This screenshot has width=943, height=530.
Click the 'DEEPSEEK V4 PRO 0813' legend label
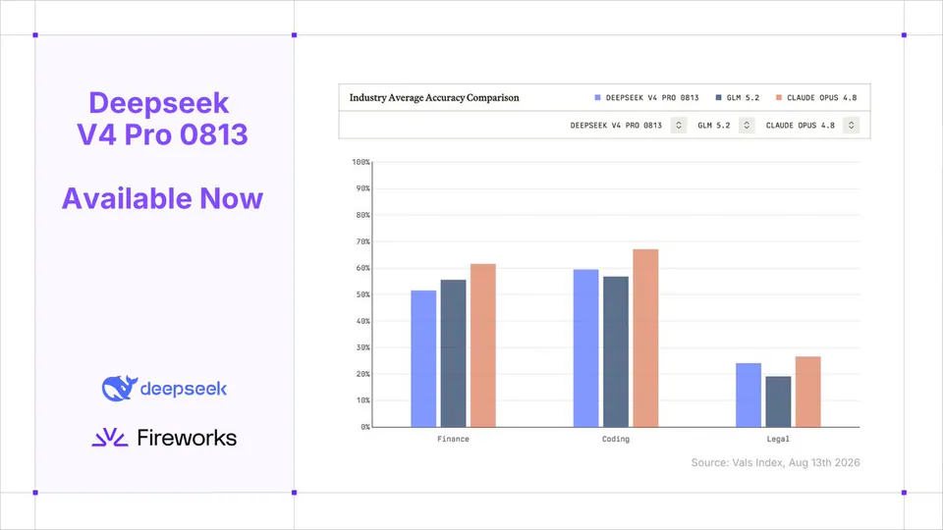(652, 97)
